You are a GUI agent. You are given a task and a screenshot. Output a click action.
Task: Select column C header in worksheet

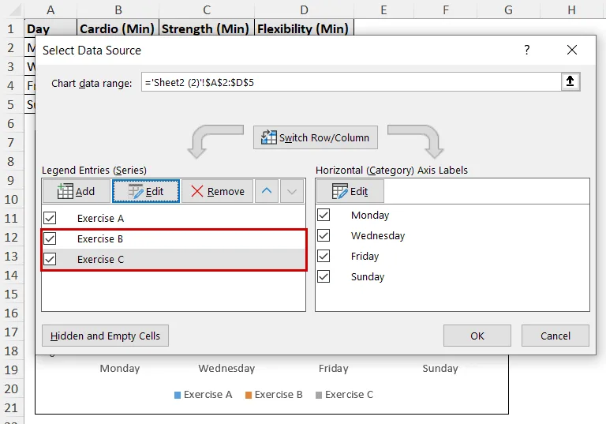(x=207, y=9)
